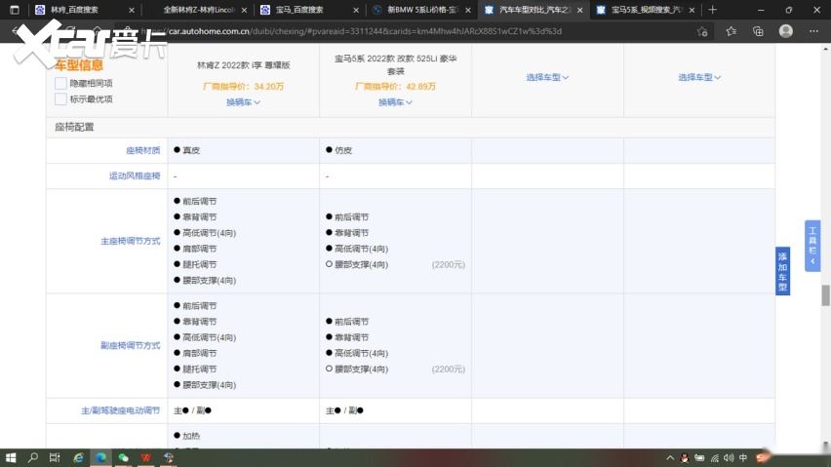The height and width of the screenshot is (467, 831).
Task: Open Task View on taskbar
Action: [55, 458]
